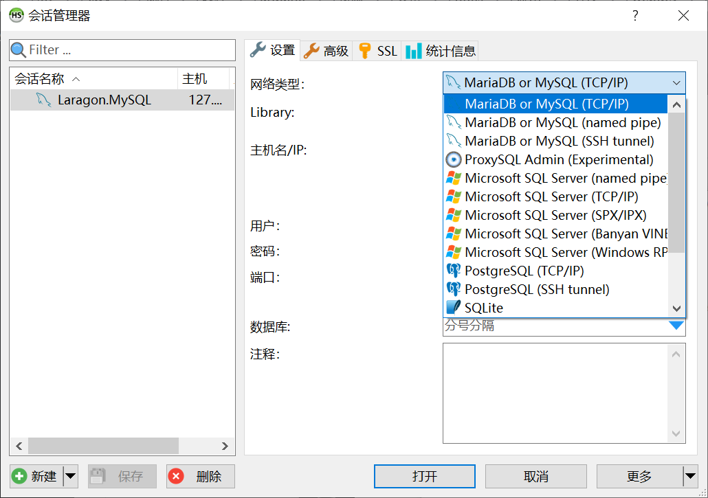The height and width of the screenshot is (498, 708).
Task: Open the SSL tab
Action: tap(377, 51)
